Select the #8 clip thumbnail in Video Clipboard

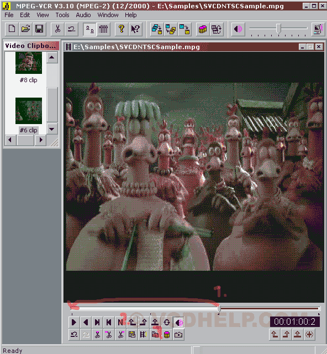point(29,63)
